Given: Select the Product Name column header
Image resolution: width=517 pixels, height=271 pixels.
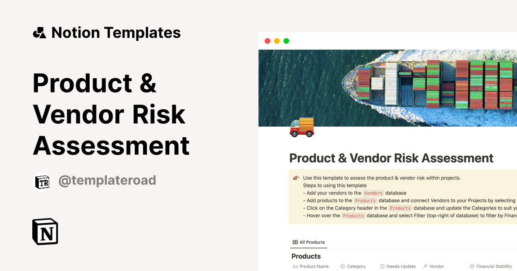Looking at the screenshot, I should point(314,266).
